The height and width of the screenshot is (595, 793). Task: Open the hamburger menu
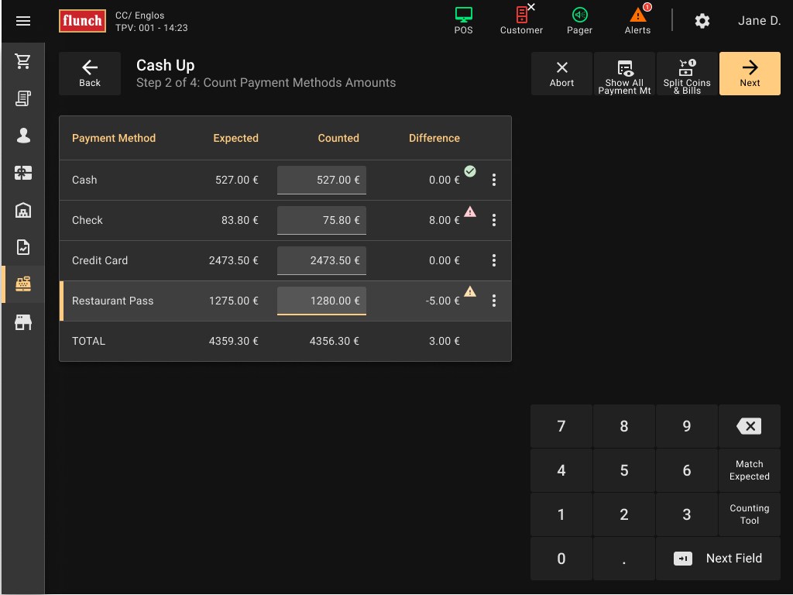click(x=23, y=21)
